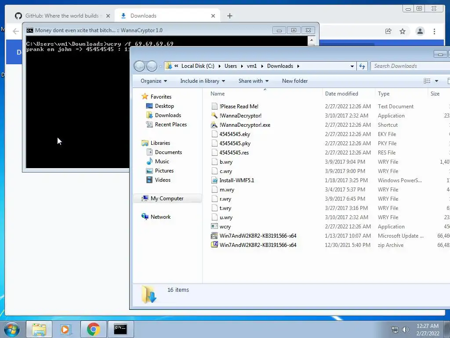The image size is (450, 338).
Task: Select My Computer in navigation pane
Action: (167, 198)
